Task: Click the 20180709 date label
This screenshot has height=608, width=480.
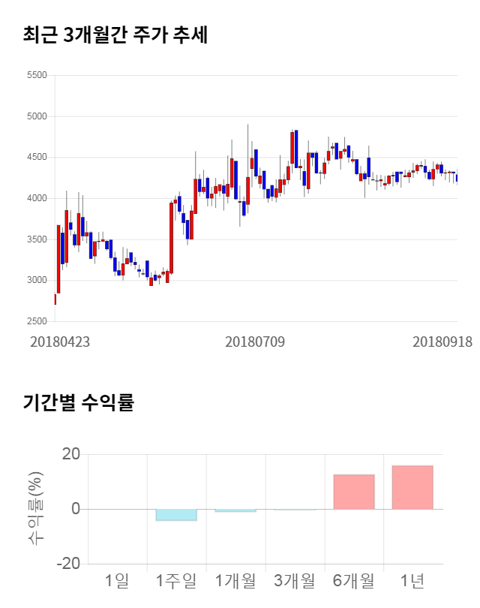Action: (255, 342)
